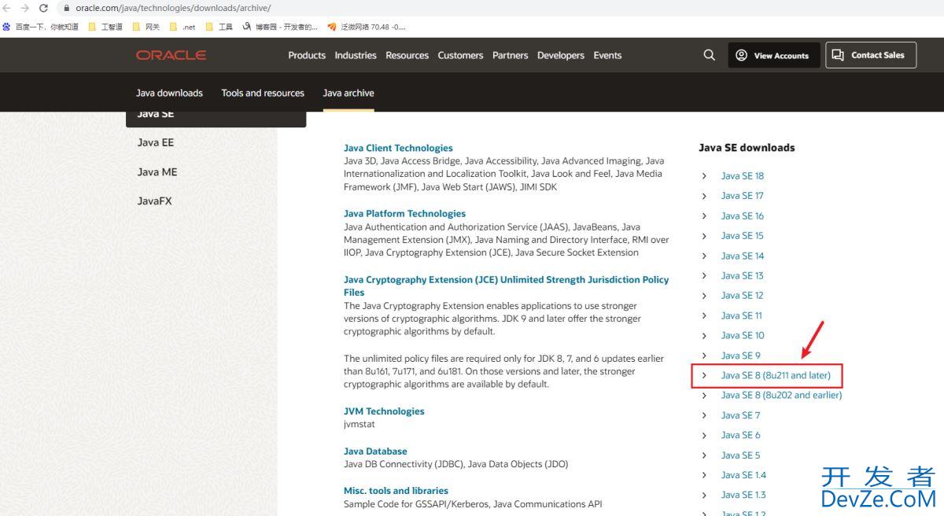Open the 博客园 bookmark
The height and width of the screenshot is (516, 944).
click(x=281, y=27)
